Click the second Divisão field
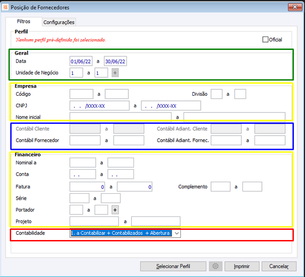The height and width of the screenshot is (277, 305). click(240, 94)
